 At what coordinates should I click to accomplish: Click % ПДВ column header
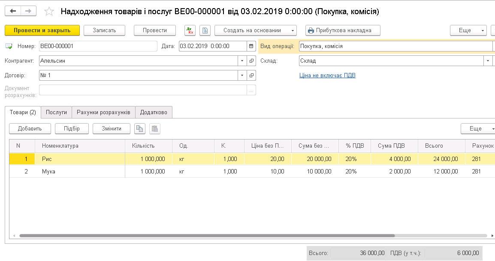(354, 146)
